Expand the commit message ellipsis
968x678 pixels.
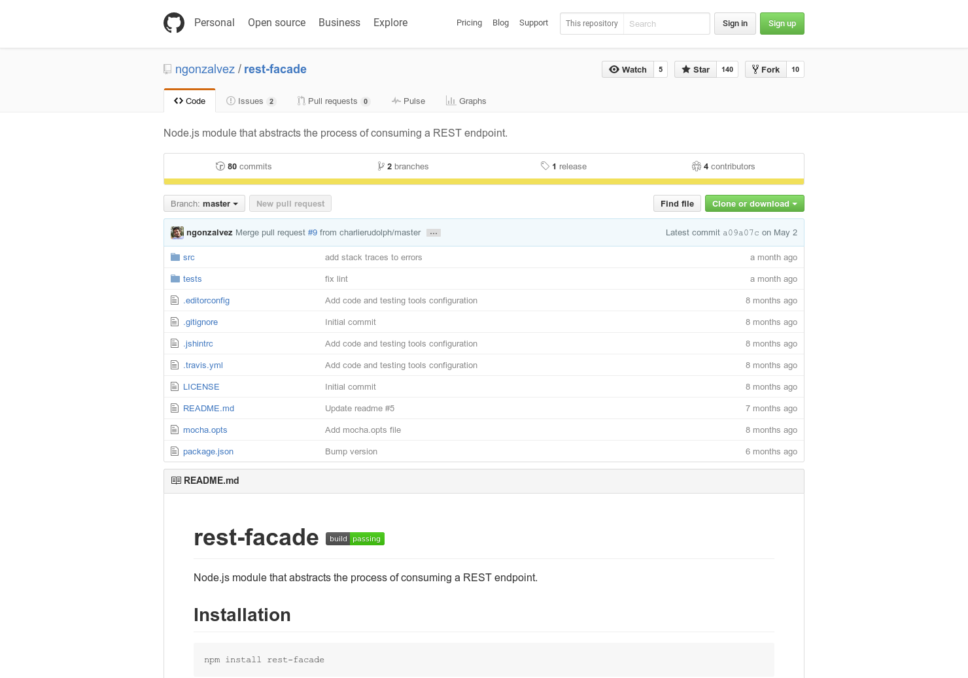433,232
